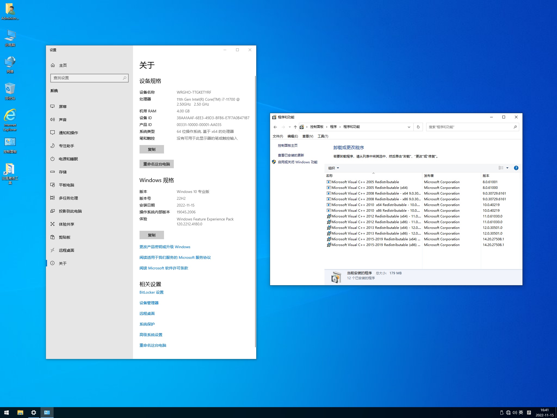The image size is (557, 418).
Task: Open Edit (编辑) menu
Action: (293, 136)
